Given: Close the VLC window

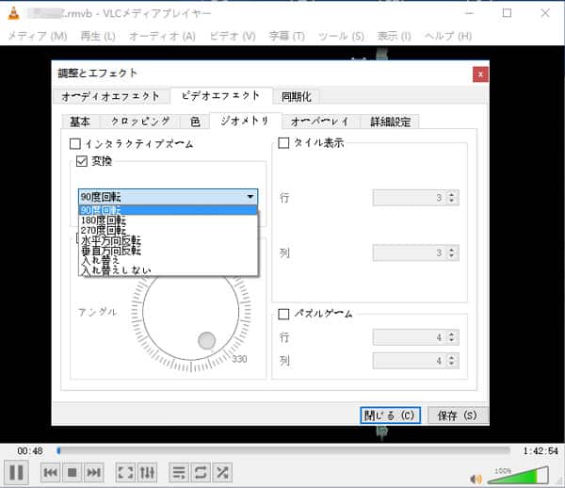Looking at the screenshot, I should pyautogui.click(x=545, y=13).
